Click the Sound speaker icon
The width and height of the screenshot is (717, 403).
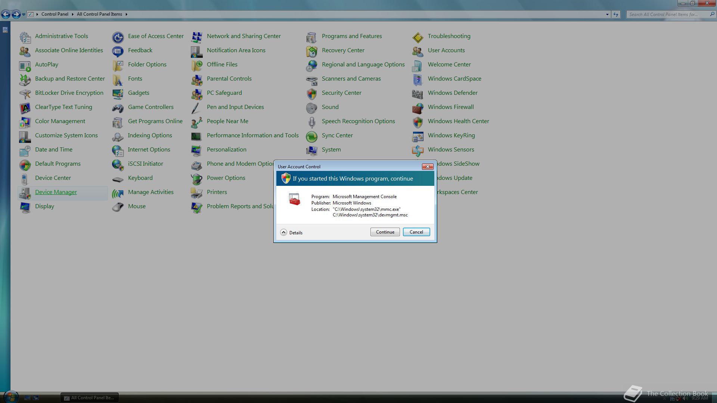312,108
